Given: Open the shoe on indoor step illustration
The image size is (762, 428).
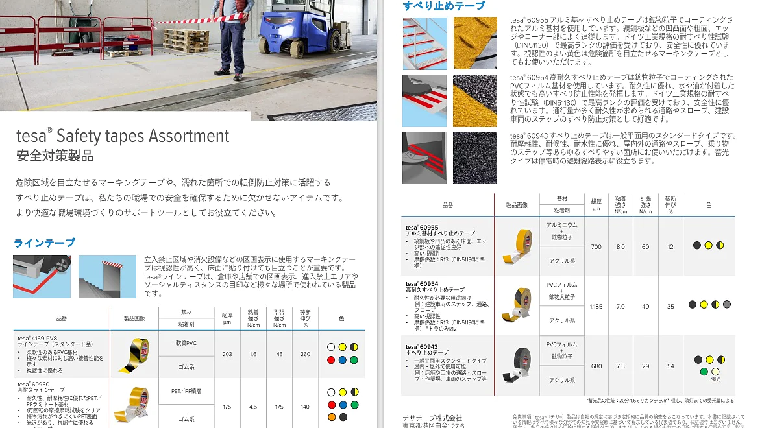Looking at the screenshot, I should point(424,158).
